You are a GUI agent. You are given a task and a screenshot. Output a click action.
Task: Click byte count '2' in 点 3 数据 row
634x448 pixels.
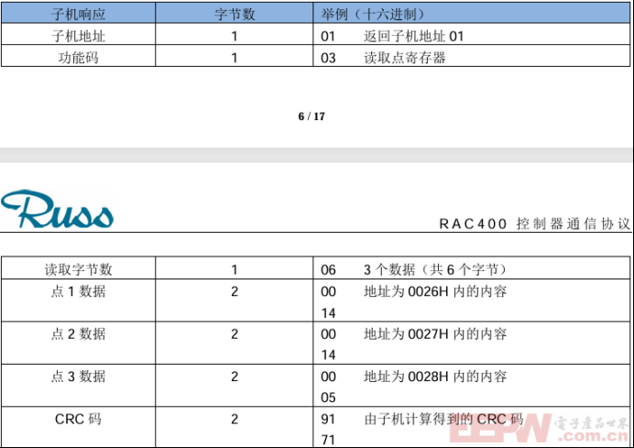pyautogui.click(x=235, y=377)
